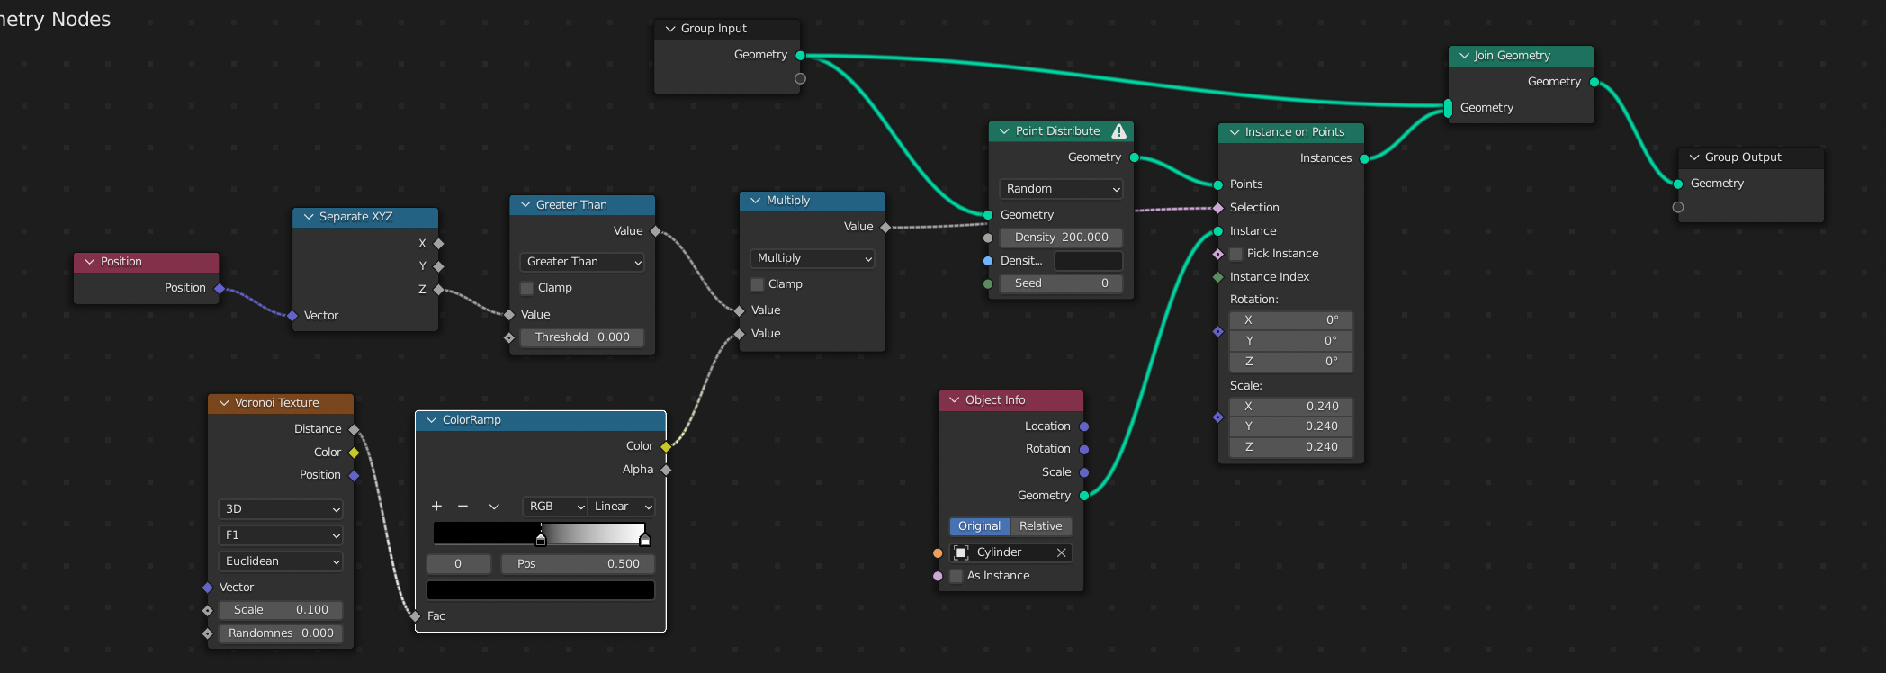Click the Cylinder object icon in Object Info

[961, 552]
